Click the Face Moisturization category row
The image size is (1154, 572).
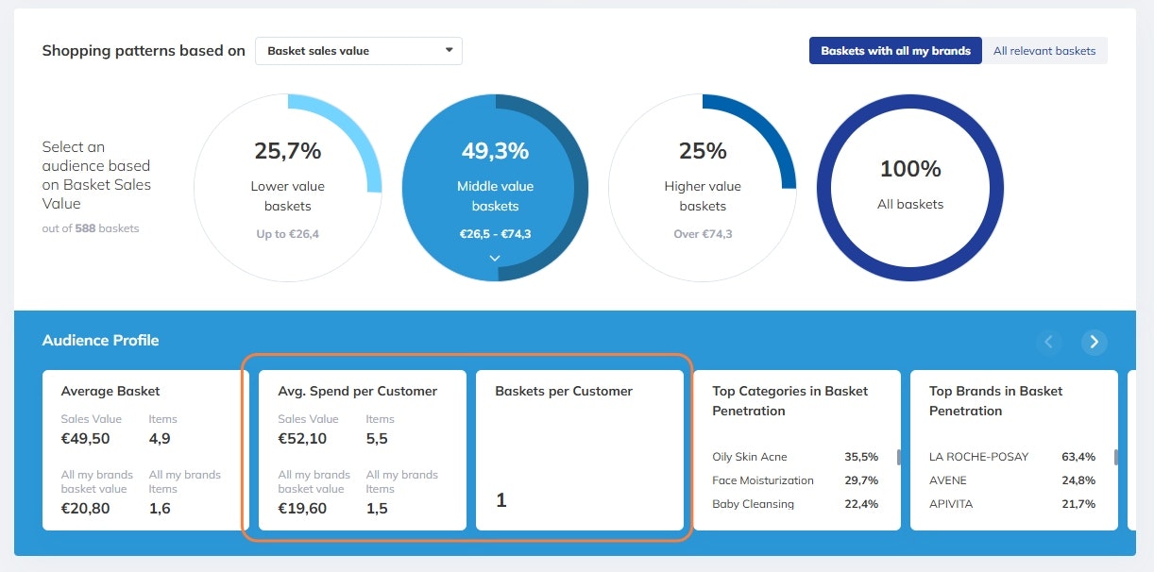795,480
